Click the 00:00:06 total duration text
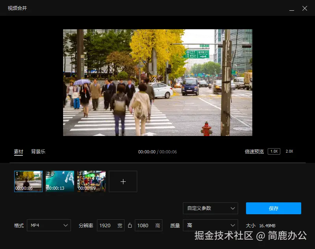Screen dimensions: 315x249 click(168, 152)
